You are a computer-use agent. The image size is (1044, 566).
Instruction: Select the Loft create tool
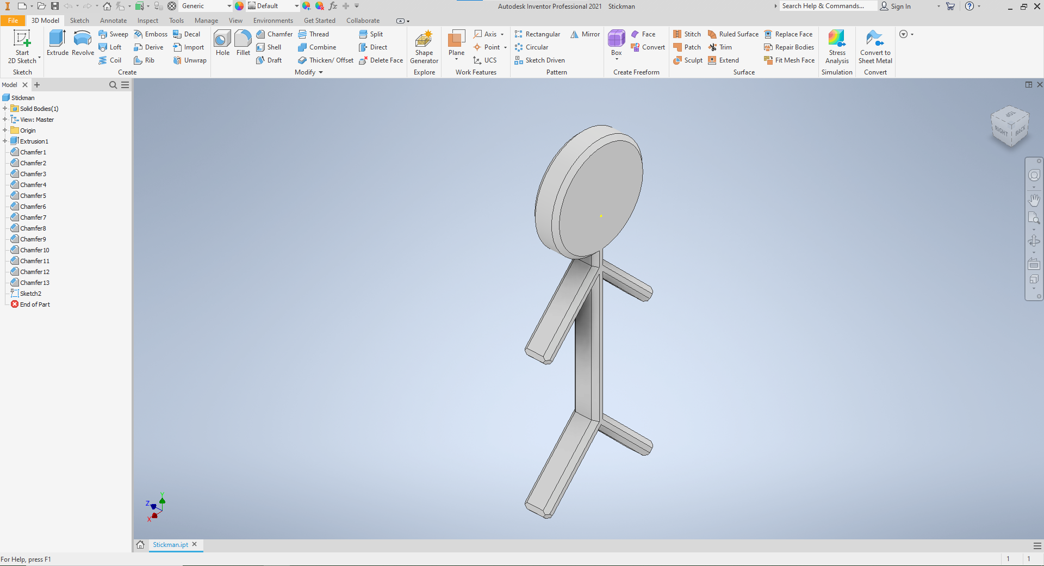(111, 47)
